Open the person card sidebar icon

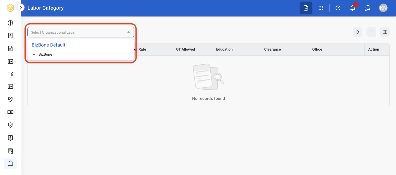tap(10, 138)
